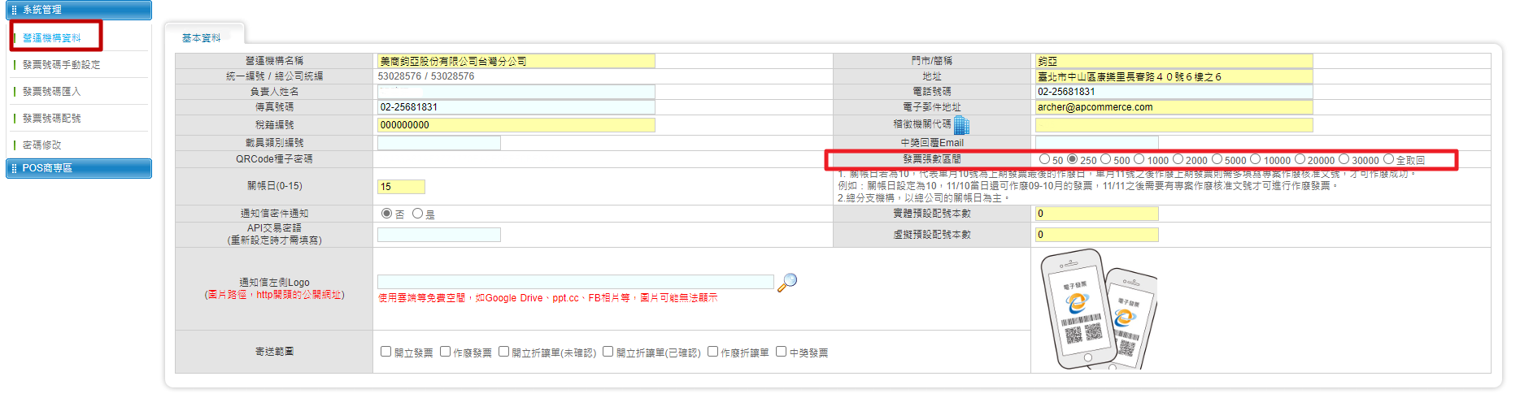Click the magnifier icon beside the Logo path field
The width and height of the screenshot is (1520, 398).
tap(787, 282)
